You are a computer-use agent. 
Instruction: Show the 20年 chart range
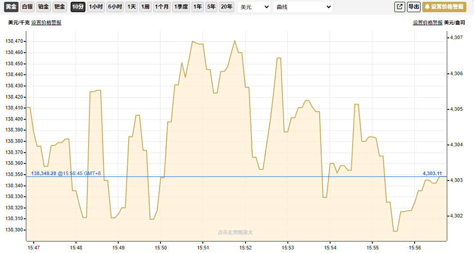[227, 7]
